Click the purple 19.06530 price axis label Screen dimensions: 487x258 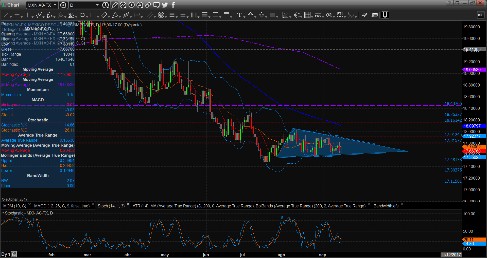pos(474,70)
